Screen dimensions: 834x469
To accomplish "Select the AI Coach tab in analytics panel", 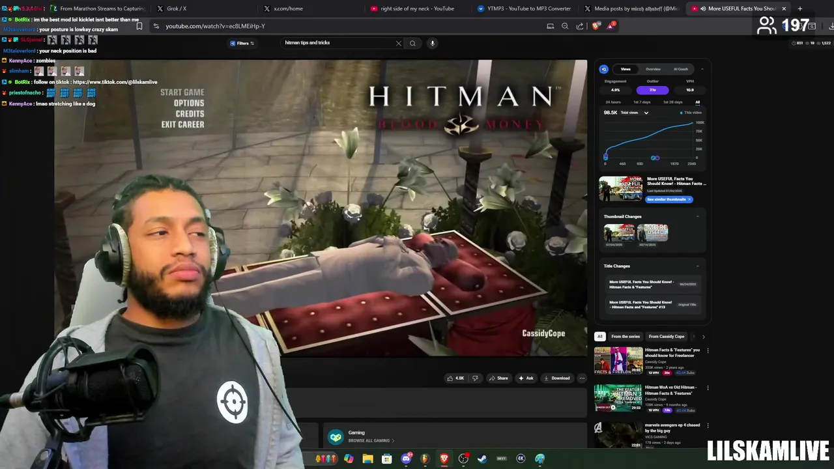I will point(681,69).
